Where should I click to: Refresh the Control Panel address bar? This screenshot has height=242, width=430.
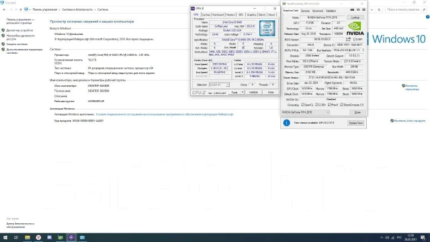[379, 9]
